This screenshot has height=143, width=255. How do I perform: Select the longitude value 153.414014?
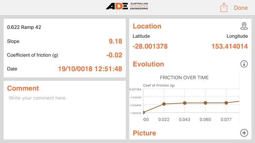coord(230,46)
